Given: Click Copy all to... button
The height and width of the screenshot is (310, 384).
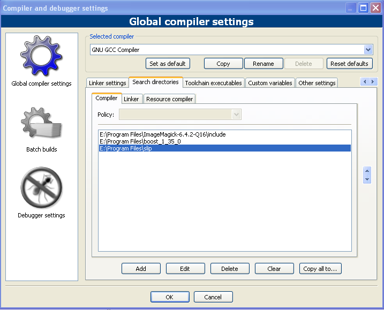Looking at the screenshot, I should (320, 269).
